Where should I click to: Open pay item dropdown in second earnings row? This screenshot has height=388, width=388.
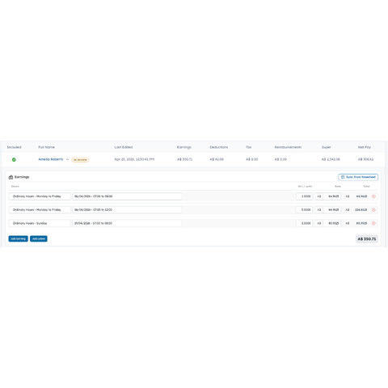click(40, 210)
